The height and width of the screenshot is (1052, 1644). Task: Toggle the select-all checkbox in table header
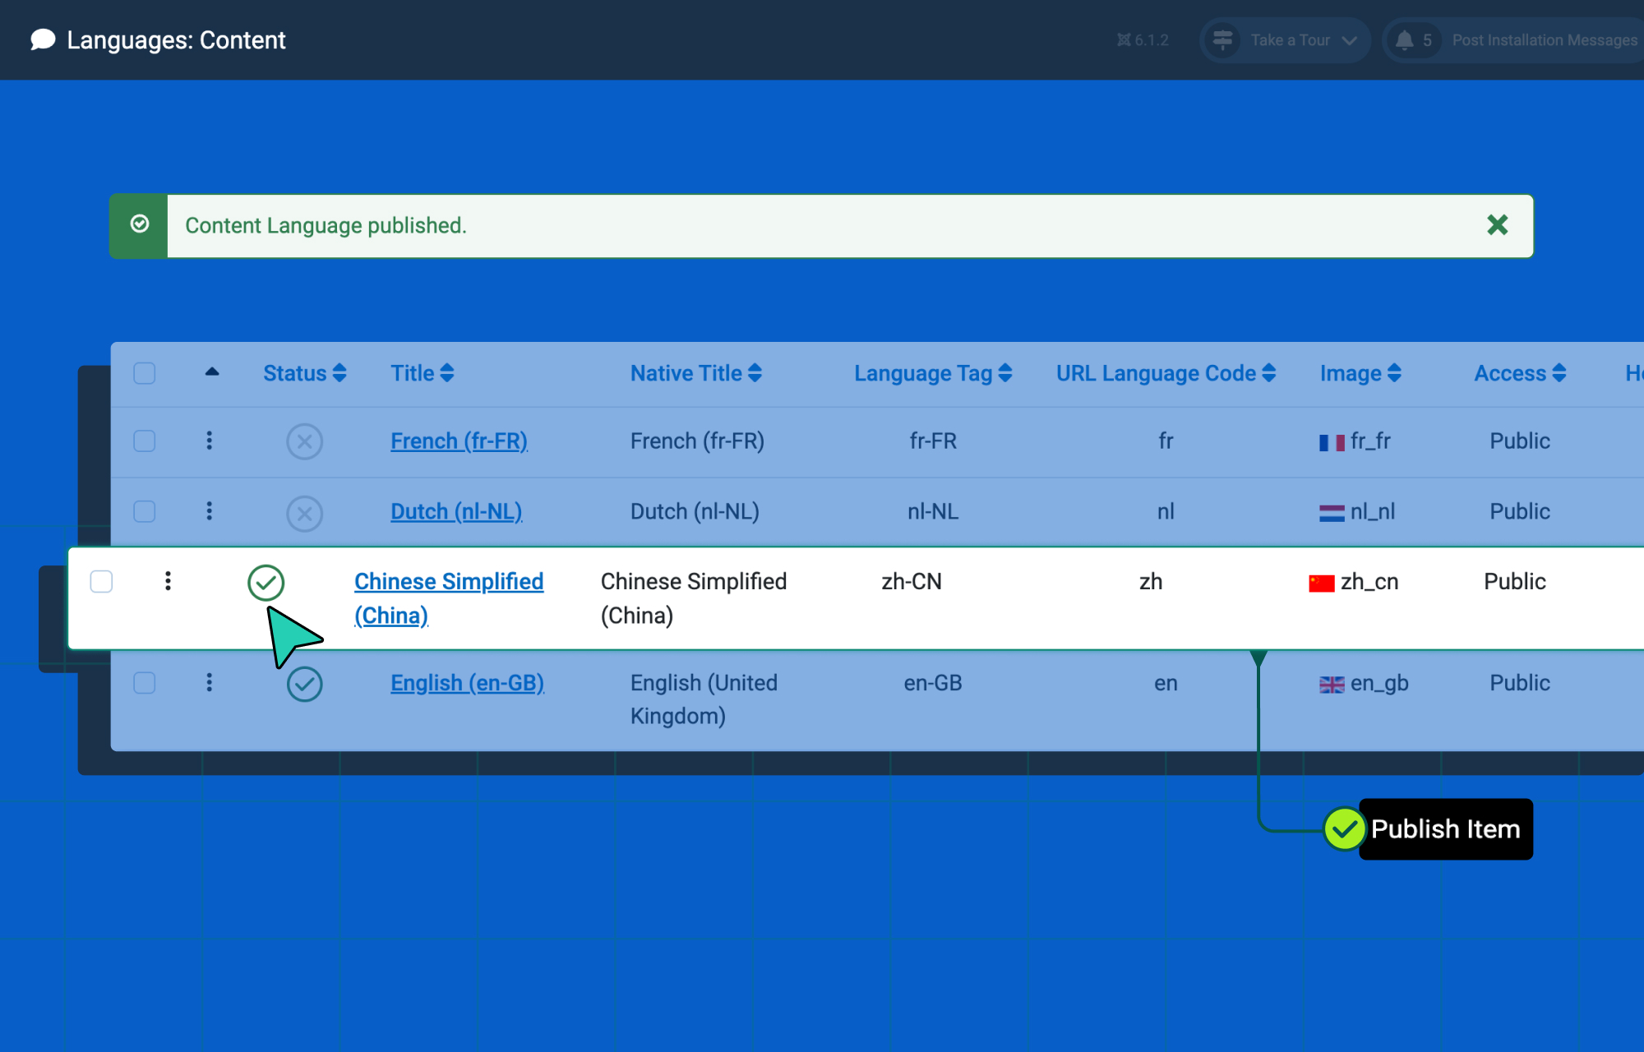145,373
